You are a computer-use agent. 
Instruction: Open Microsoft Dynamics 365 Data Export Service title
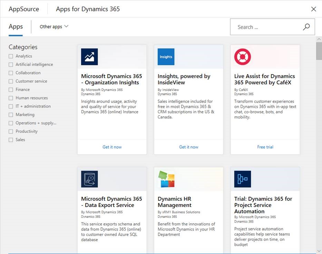(x=111, y=202)
